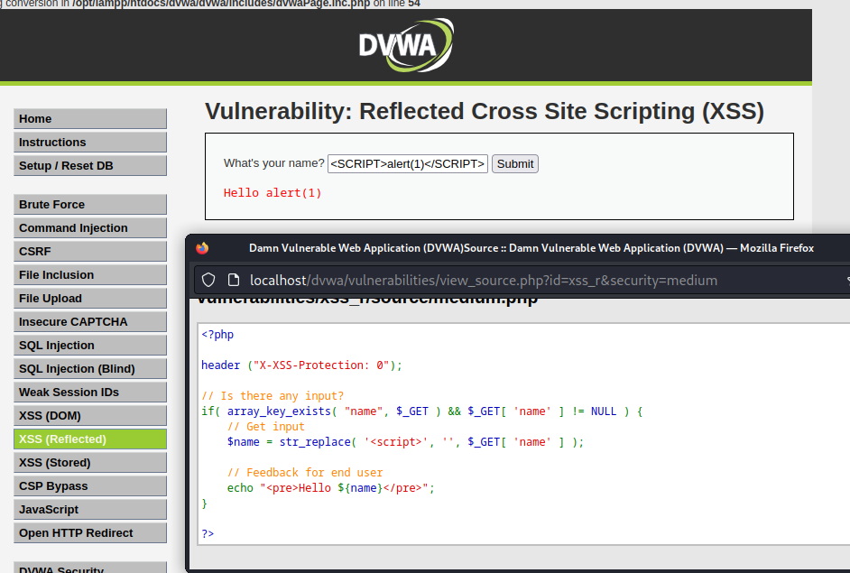The image size is (850, 573).
Task: Click the array_key_exists if statement line
Action: coord(421,411)
